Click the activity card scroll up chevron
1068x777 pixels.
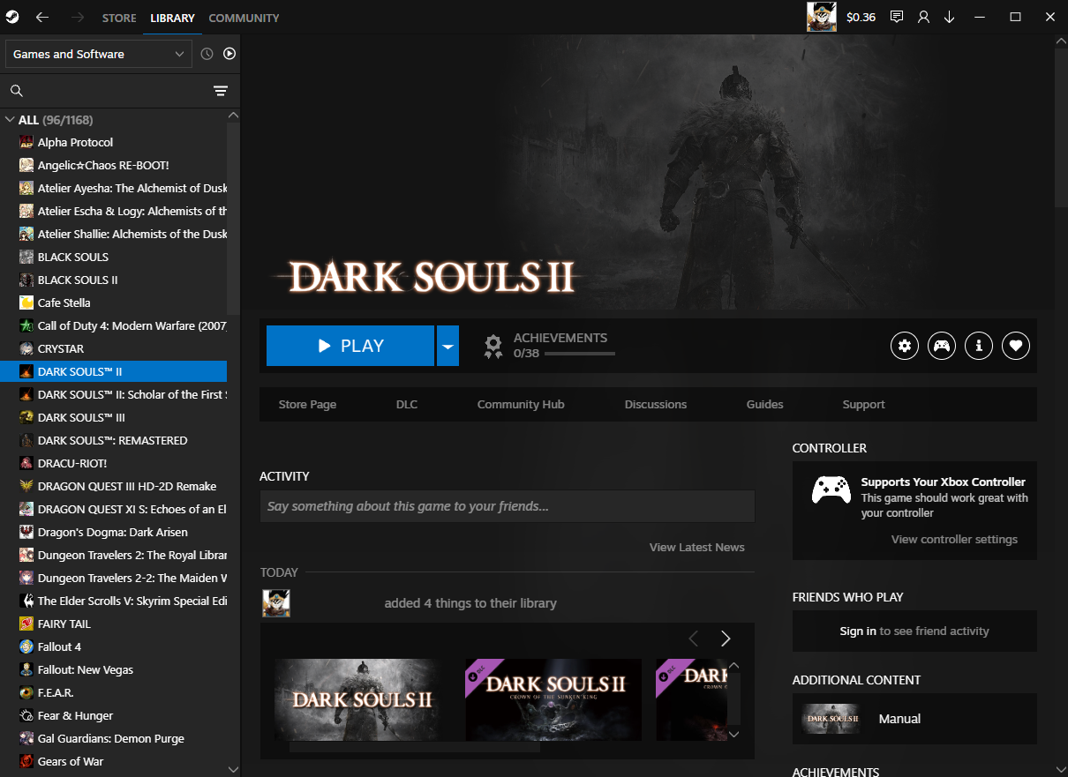click(x=733, y=666)
